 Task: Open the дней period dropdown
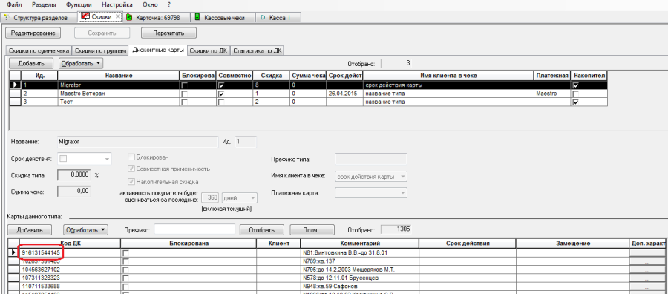click(x=254, y=198)
